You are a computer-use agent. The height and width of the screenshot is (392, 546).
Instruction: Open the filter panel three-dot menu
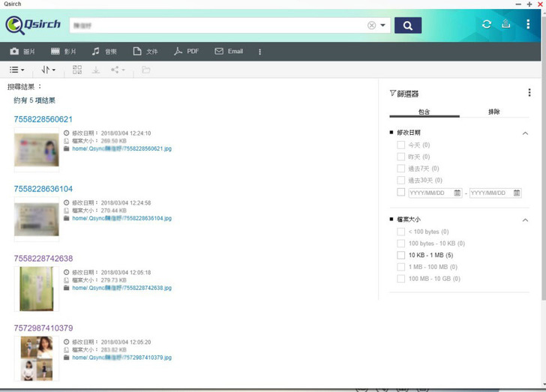tap(529, 93)
